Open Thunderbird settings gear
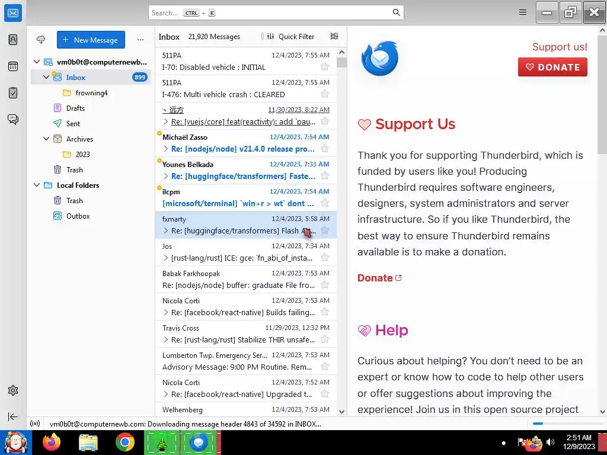Viewport: 607px width, 455px height. tap(13, 390)
